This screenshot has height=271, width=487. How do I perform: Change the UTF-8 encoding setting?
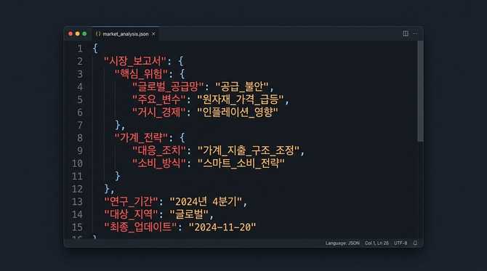(x=401, y=243)
